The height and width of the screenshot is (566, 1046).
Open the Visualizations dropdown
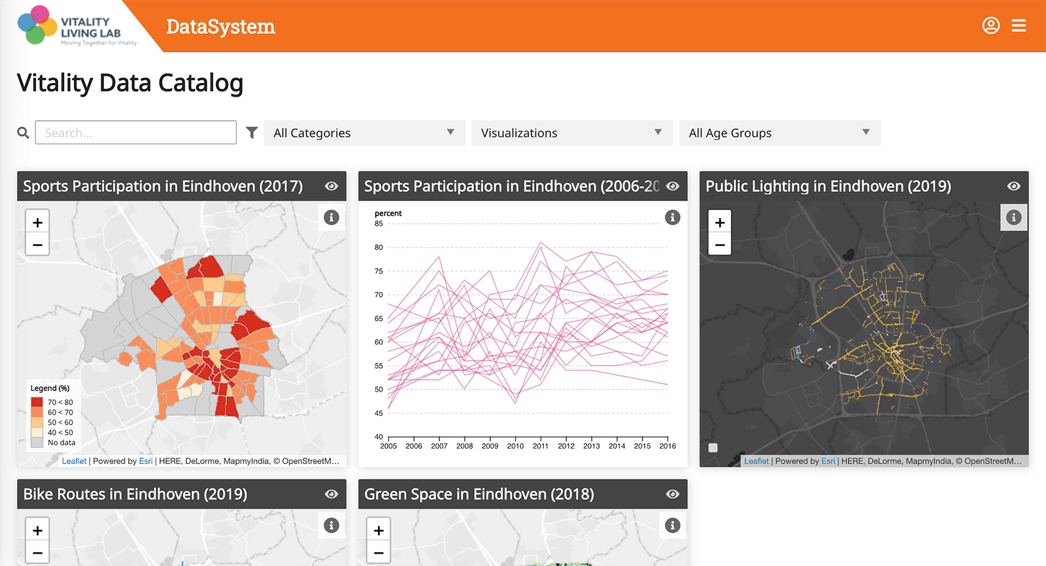572,133
